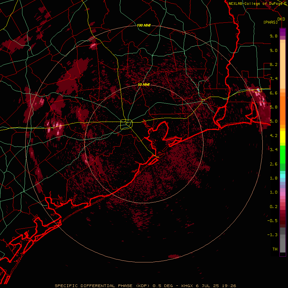Click the yellow Houston loop square at map center
Image resolution: width=288 pixels, height=288 pixels.
(x=126, y=124)
